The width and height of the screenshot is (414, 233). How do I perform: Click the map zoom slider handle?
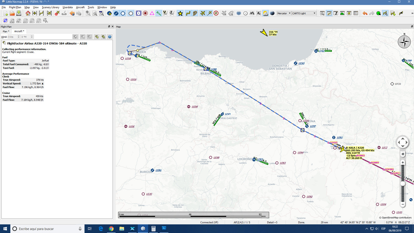(x=403, y=183)
